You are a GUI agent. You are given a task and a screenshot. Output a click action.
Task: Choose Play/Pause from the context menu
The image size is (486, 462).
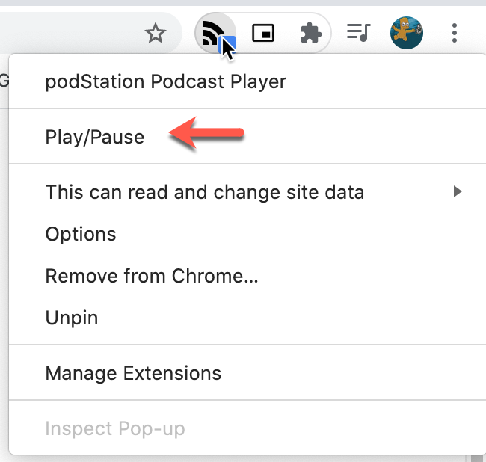tap(247, 137)
